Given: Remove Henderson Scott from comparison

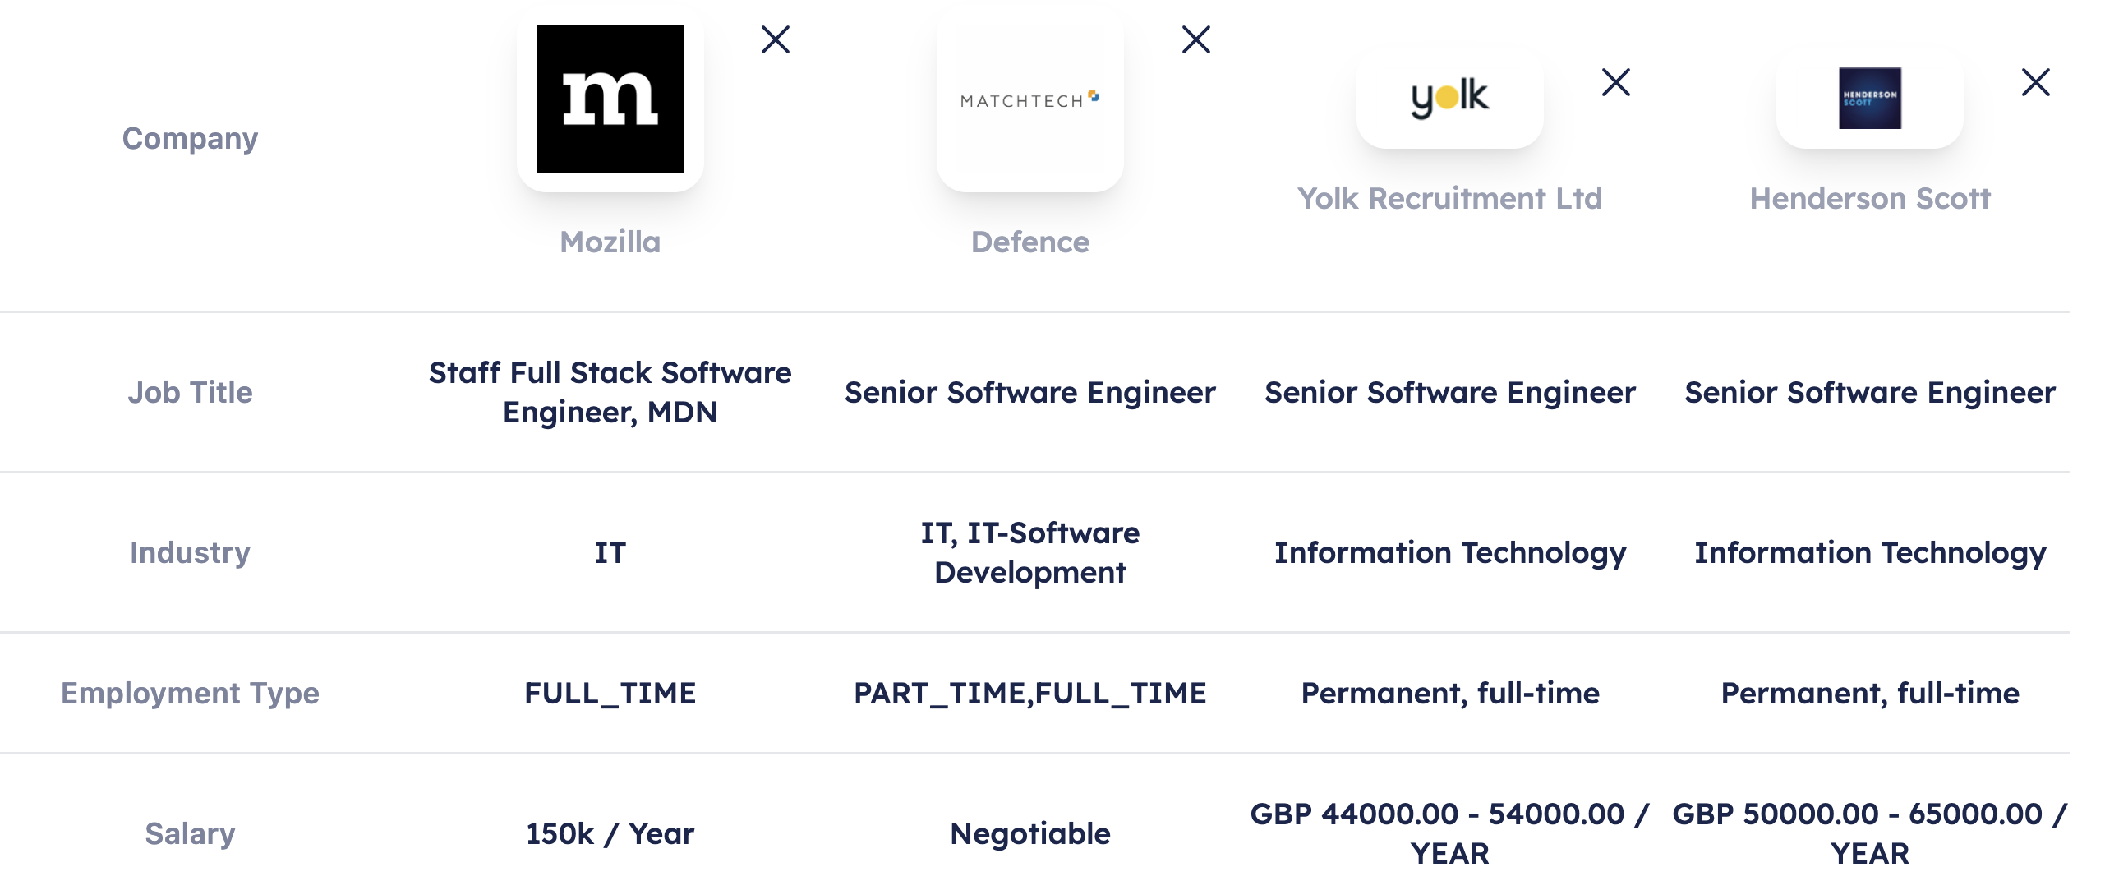Looking at the screenshot, I should pyautogui.click(x=2035, y=83).
